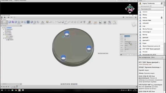166x93 pixels.
Task: Click the last timeline feature icon
Action: [17, 87]
